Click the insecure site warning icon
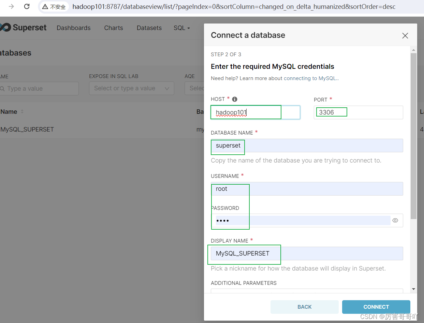 [x=45, y=6]
